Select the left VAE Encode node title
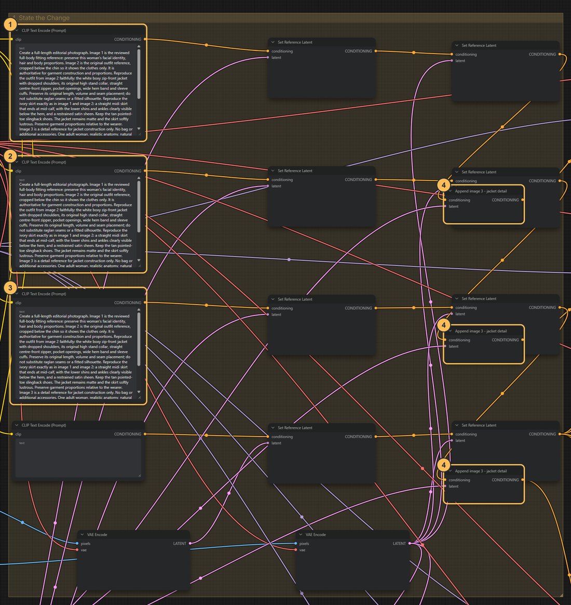The width and height of the screenshot is (571, 605). pos(97,535)
